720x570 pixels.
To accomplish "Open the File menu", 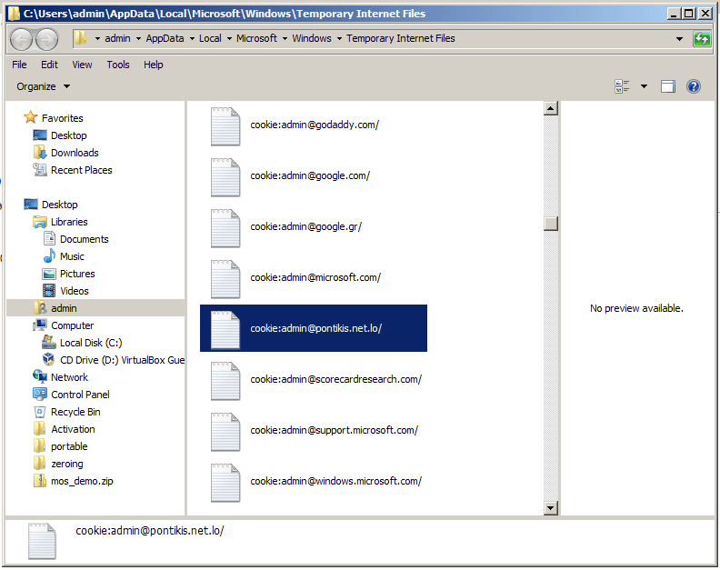I will tap(19, 65).
